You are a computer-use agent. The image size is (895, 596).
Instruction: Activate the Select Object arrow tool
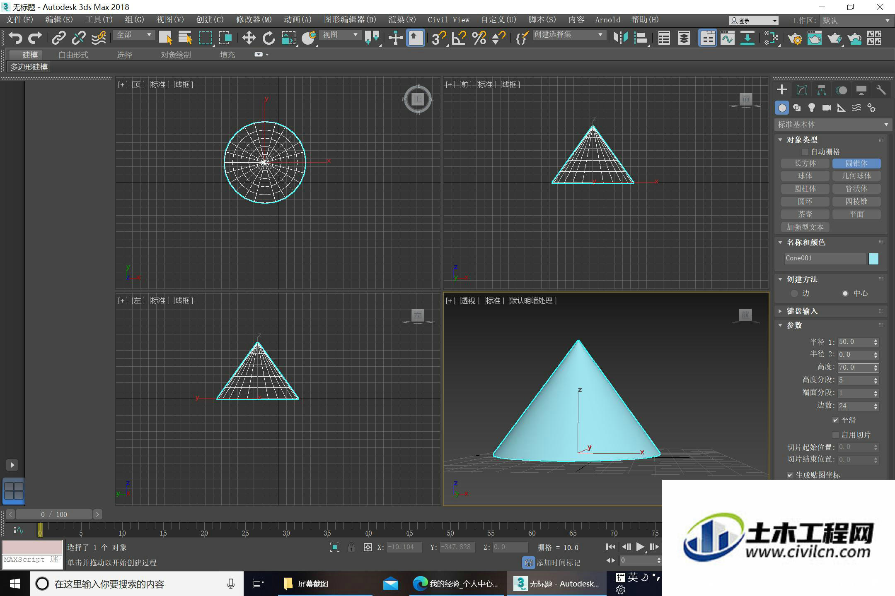[165, 38]
